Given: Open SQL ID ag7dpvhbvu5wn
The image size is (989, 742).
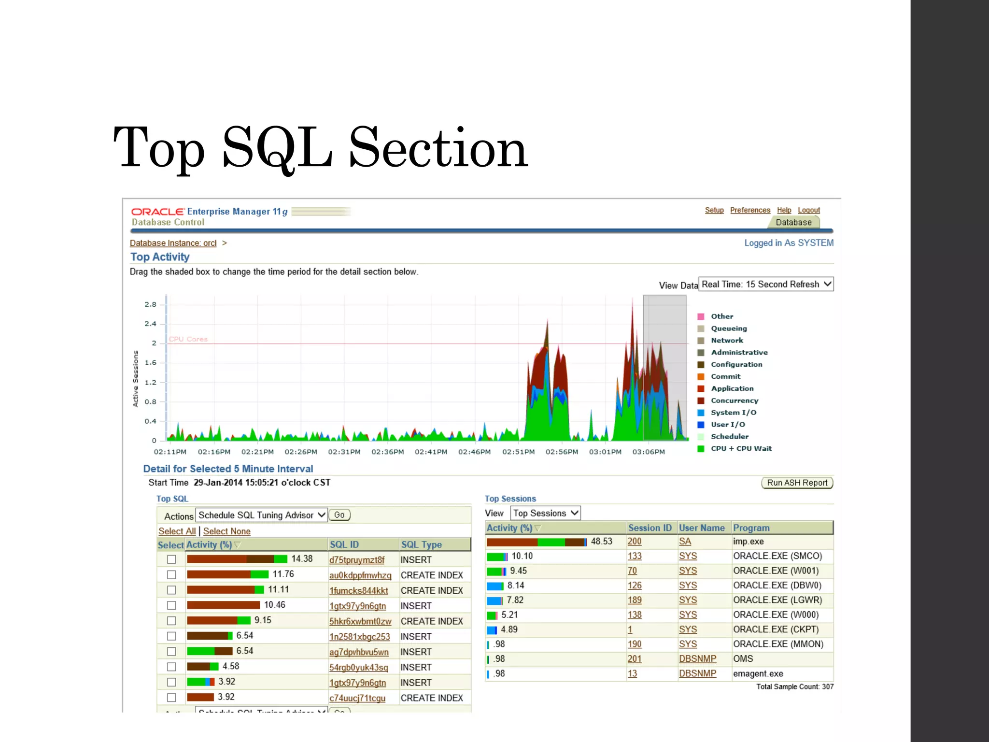Looking at the screenshot, I should tap(359, 652).
